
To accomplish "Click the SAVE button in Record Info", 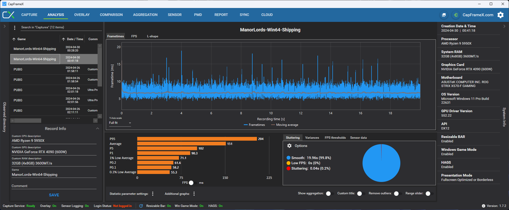I will click(x=54, y=195).
